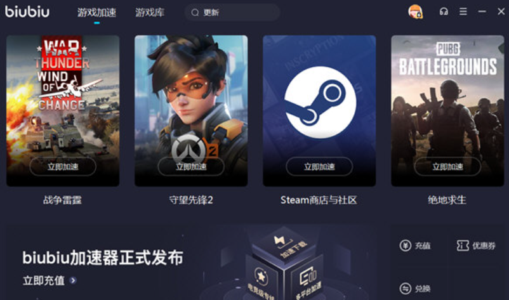
Task: Open the user avatar profile icon
Action: 415,11
